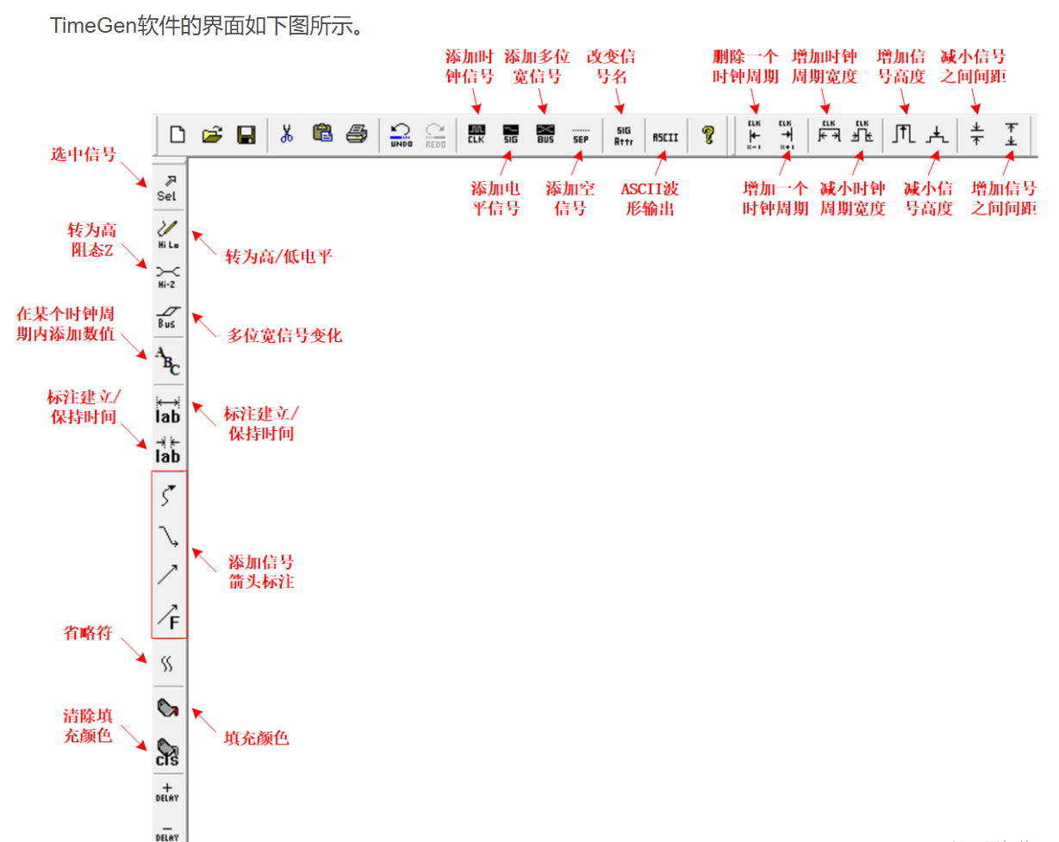The height and width of the screenshot is (842, 1059).
Task: Increase spacing between signals icon
Action: [x=1012, y=134]
